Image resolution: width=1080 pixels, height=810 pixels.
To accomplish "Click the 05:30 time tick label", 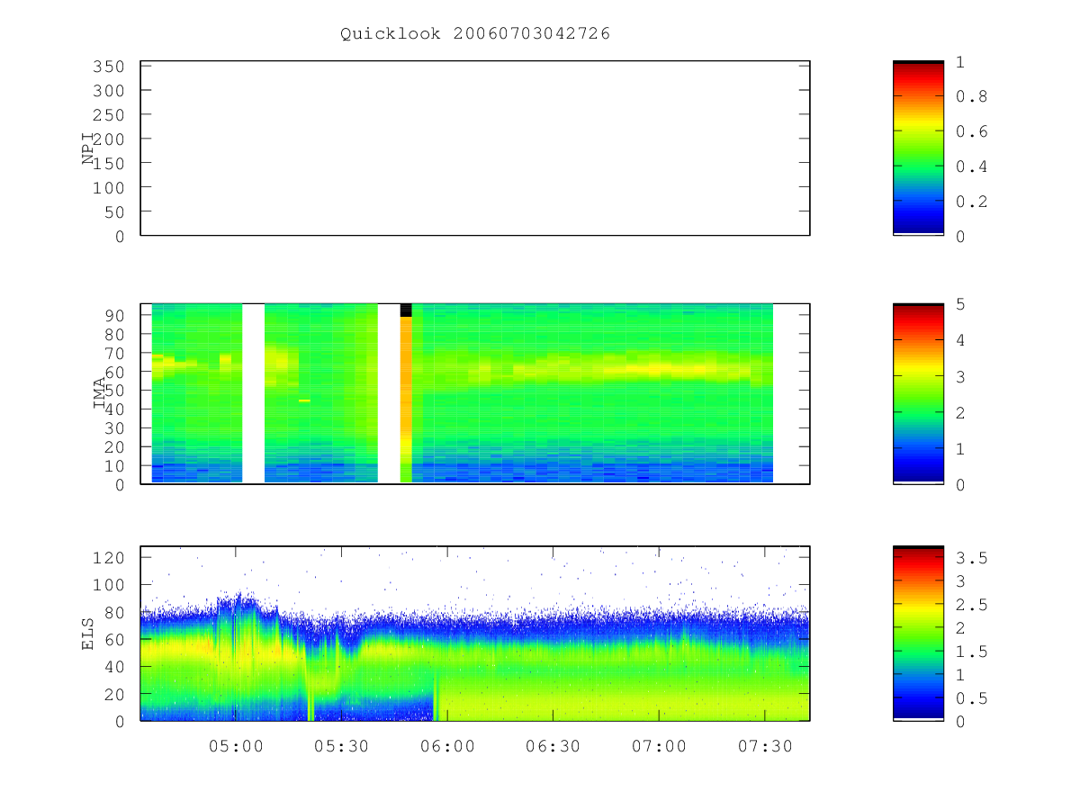I will click(x=341, y=745).
